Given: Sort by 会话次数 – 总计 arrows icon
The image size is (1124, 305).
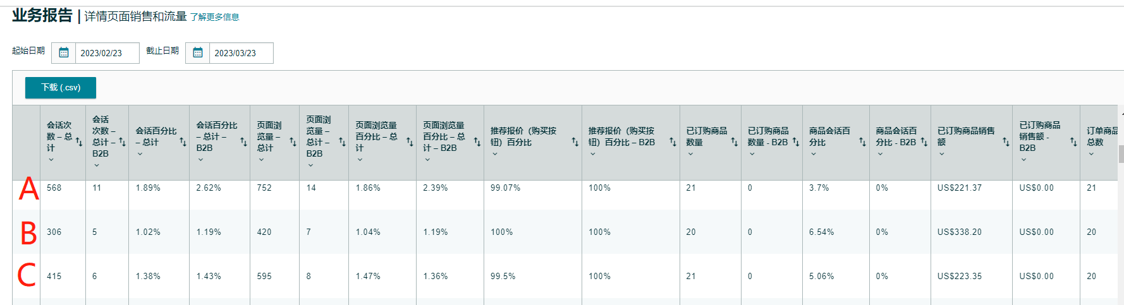Looking at the screenshot, I should (x=79, y=142).
